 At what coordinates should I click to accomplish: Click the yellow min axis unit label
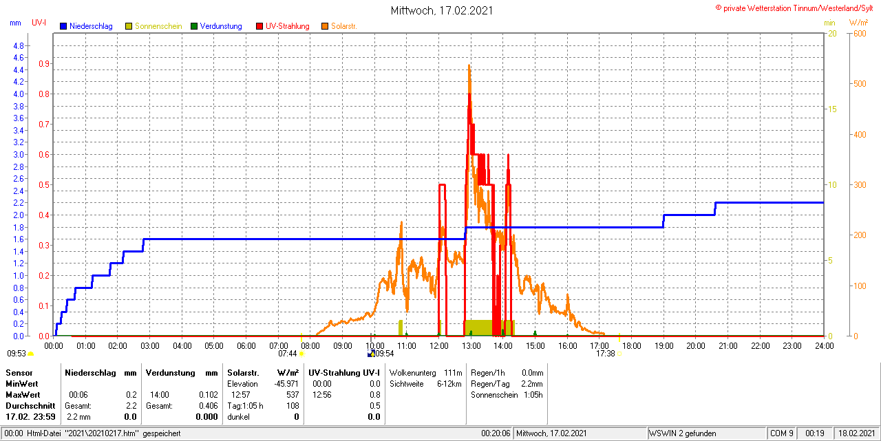click(x=829, y=23)
